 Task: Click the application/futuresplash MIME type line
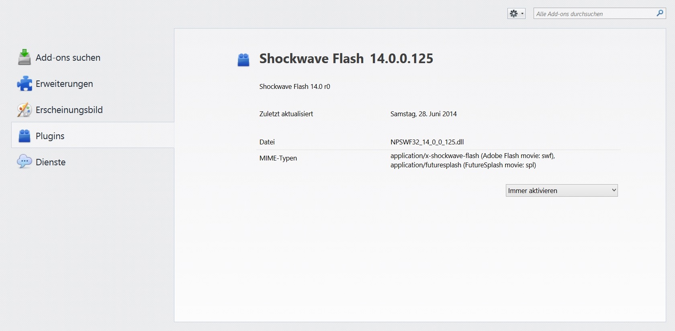click(x=463, y=165)
